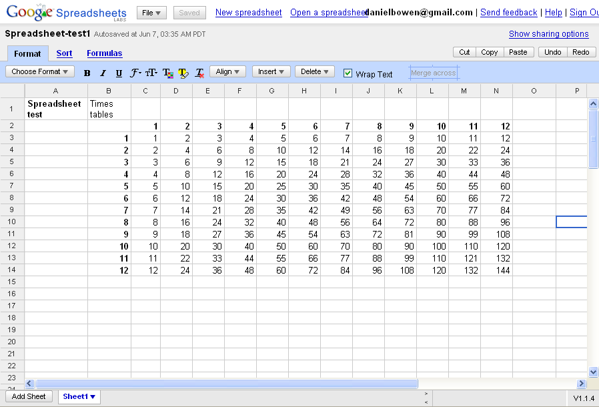599x407 pixels.
Task: Toggle bold formatting
Action: point(87,73)
